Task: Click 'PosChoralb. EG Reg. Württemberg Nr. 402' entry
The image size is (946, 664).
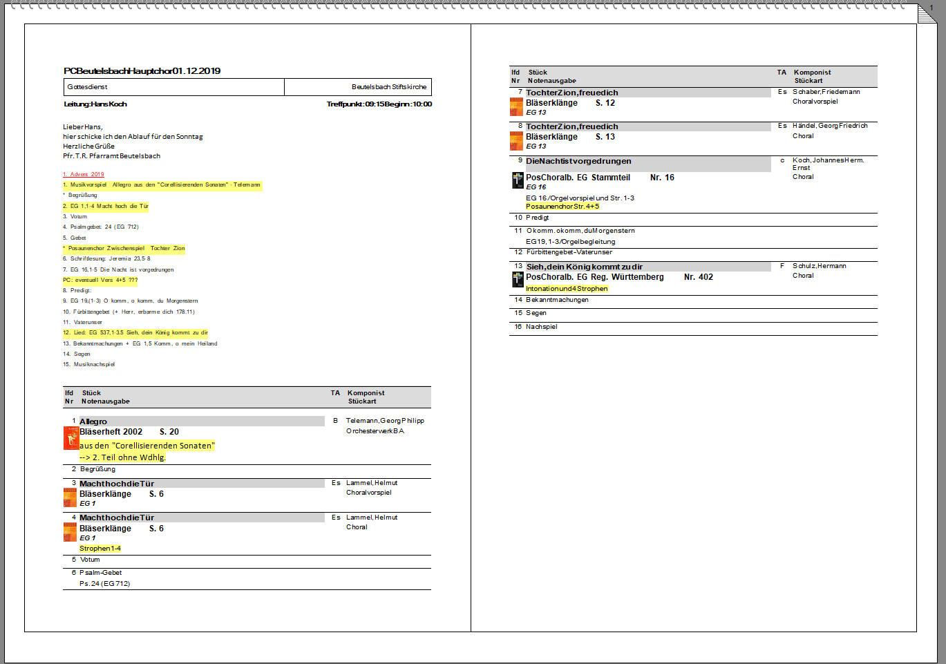Action: [x=619, y=277]
